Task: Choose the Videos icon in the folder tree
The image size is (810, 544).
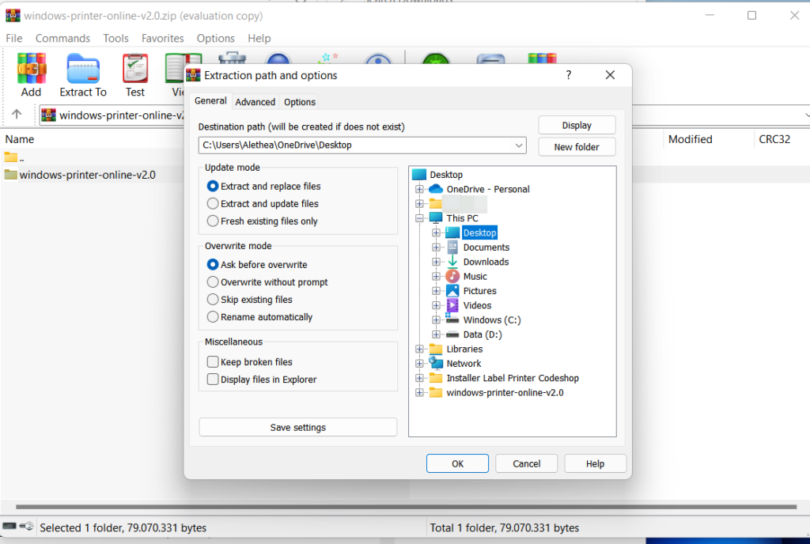Action: (452, 305)
